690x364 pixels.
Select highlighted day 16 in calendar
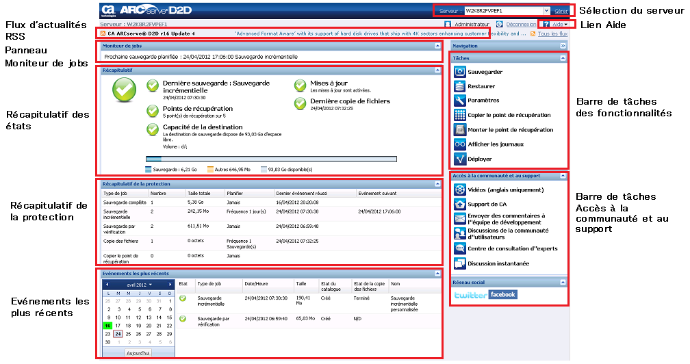pyautogui.click(x=108, y=326)
